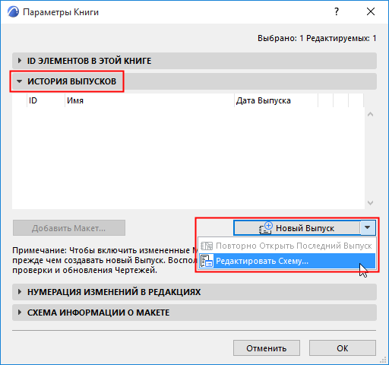389x365 pixels.
Task: Click the Редактировать Схему menu icon
Action: [x=207, y=261]
